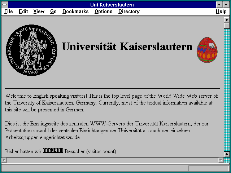The height and width of the screenshot is (173, 231).
Task: Click the painted Easter egg image
Action: [207, 50]
